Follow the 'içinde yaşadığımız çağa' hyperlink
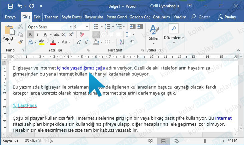The width and height of the screenshot is (244, 145). [x=81, y=68]
